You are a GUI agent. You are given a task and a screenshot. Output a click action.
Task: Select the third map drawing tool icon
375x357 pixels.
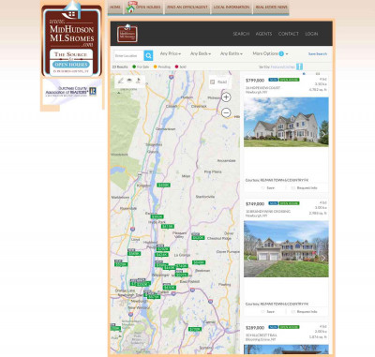[138, 81]
